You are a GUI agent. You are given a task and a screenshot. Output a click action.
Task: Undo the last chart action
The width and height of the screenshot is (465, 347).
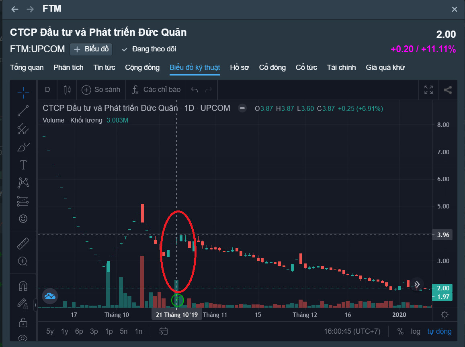click(195, 90)
